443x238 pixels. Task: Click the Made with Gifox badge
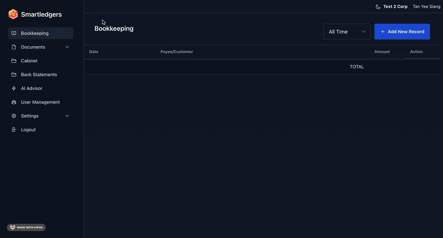(26, 227)
